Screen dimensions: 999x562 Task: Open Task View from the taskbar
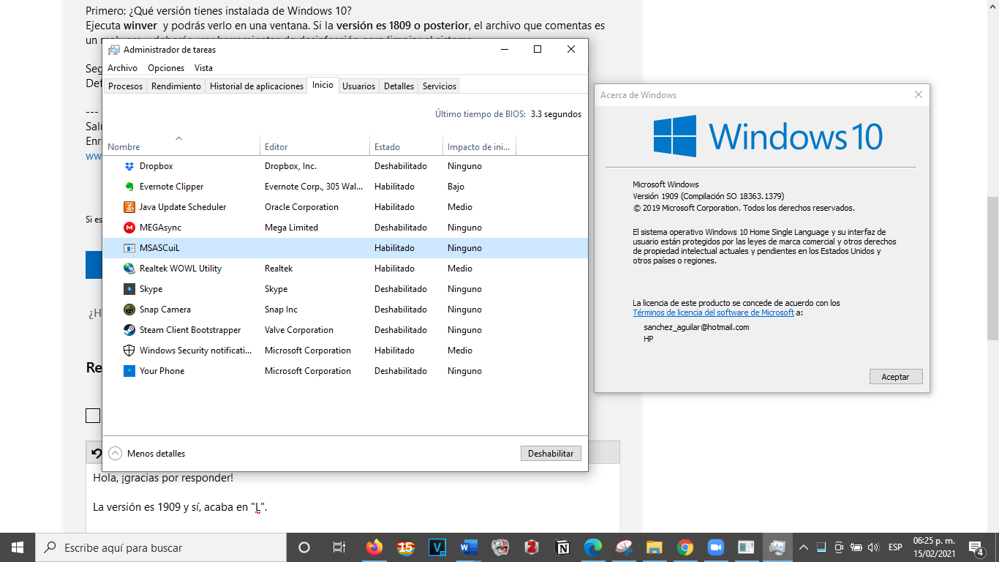click(x=339, y=547)
